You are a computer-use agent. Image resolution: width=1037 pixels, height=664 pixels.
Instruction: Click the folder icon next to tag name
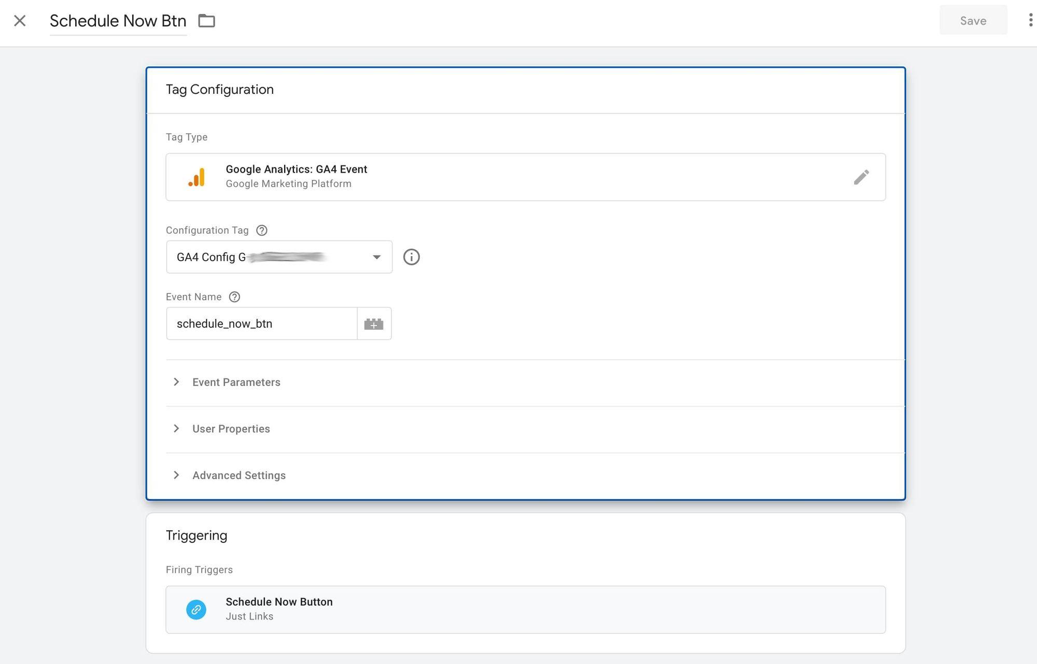click(206, 21)
